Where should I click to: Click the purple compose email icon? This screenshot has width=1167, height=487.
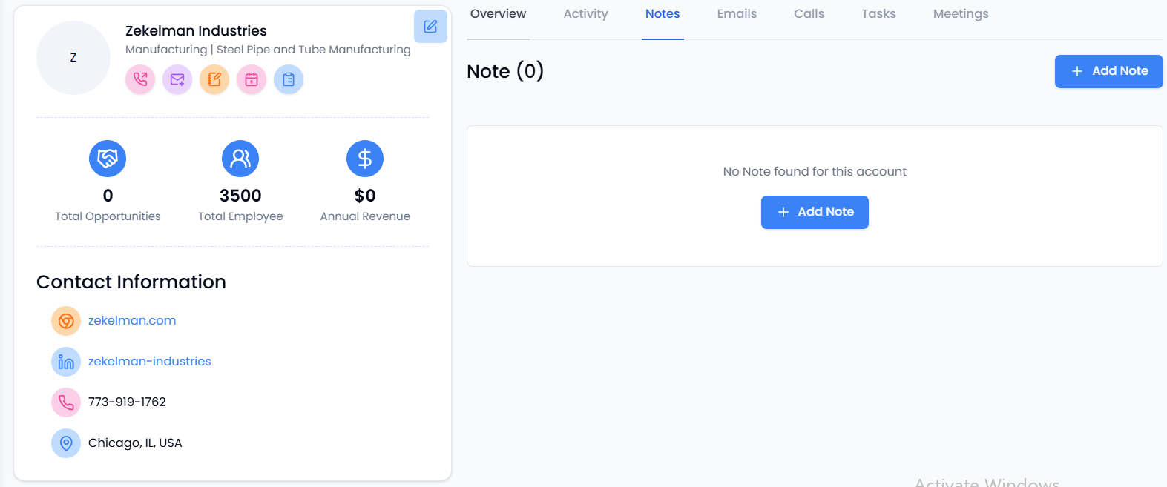(177, 79)
